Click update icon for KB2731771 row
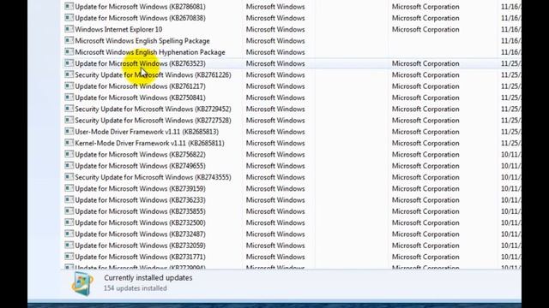This screenshot has height=308, width=549. click(69, 257)
